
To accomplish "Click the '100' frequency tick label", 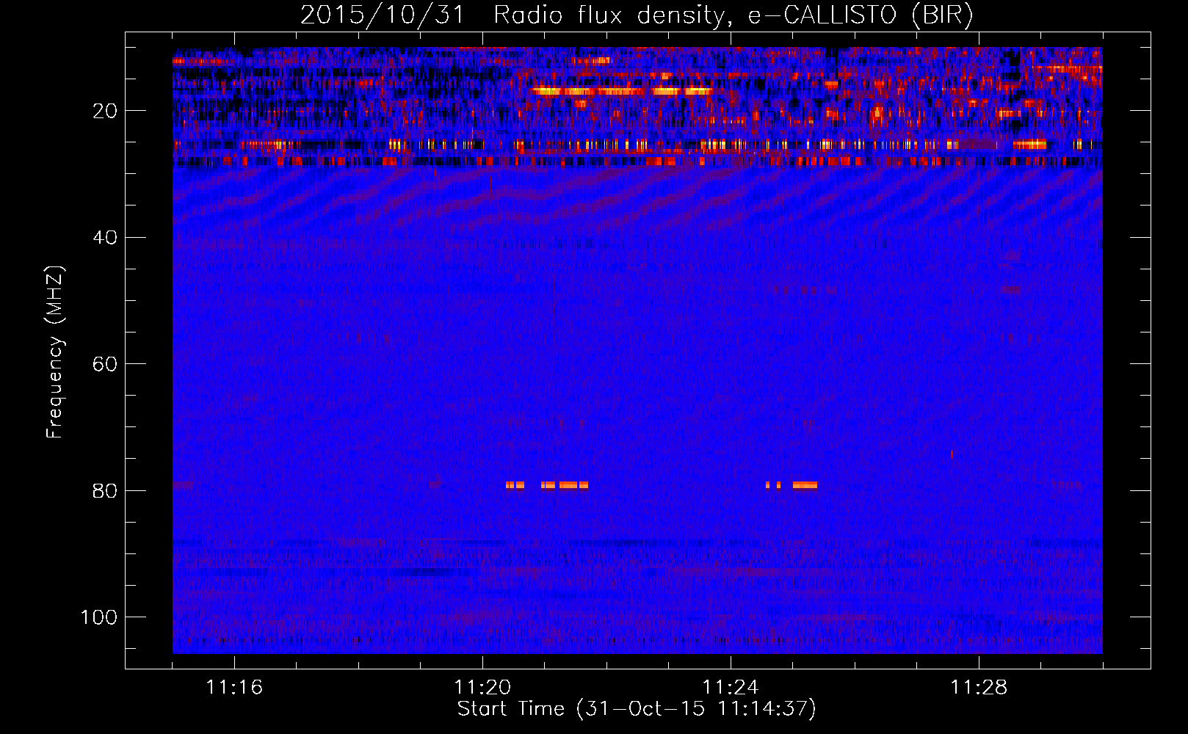I will [99, 617].
